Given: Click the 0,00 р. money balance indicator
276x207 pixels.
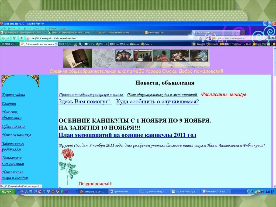Looking at the screenshot, I should pyautogui.click(x=225, y=44).
